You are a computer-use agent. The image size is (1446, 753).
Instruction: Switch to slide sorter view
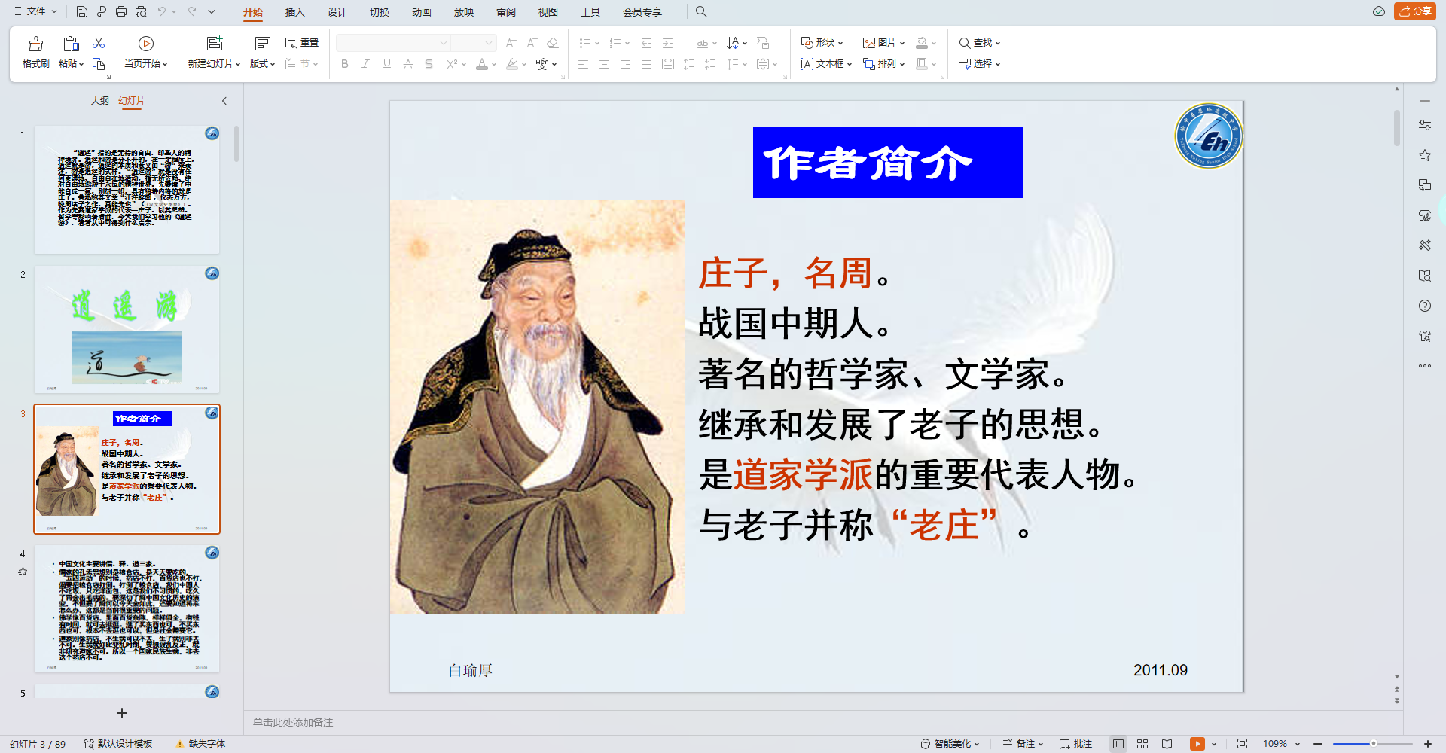click(x=1142, y=744)
